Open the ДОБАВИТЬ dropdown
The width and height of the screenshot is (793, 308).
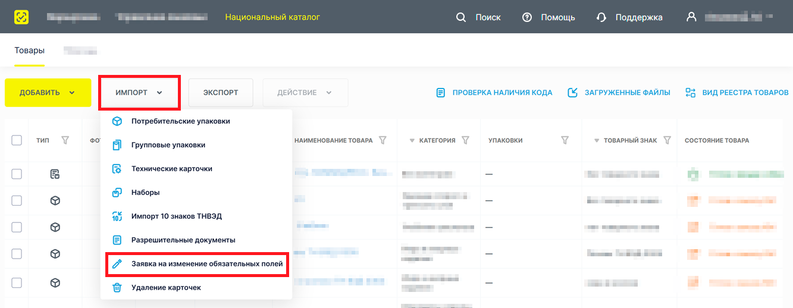(x=48, y=93)
